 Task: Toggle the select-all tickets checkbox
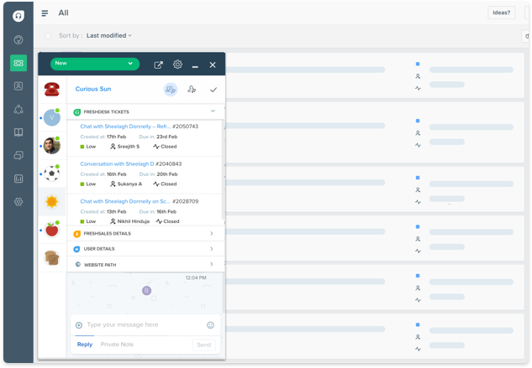pos(48,36)
